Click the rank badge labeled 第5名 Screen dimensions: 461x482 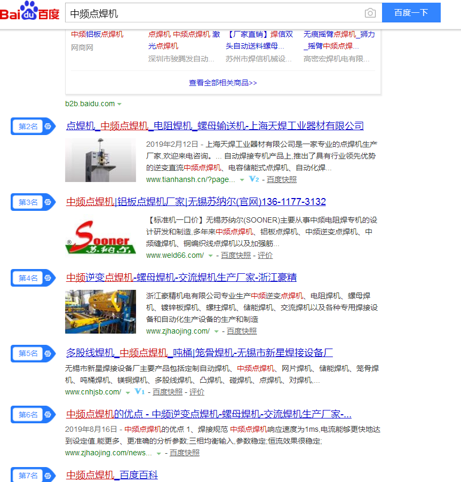[33, 353]
